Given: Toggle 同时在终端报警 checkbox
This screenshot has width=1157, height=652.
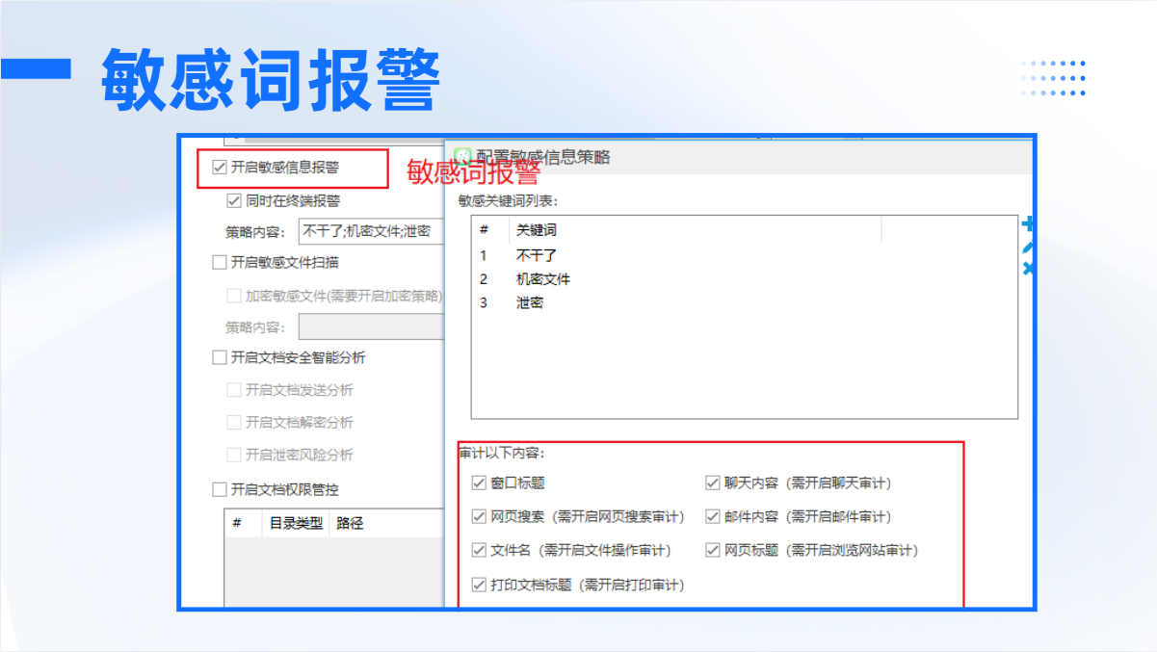Looking at the screenshot, I should [x=233, y=201].
